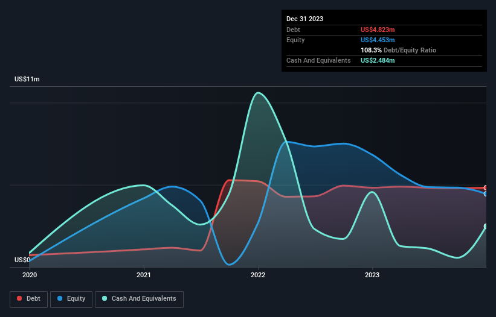The image size is (496, 317).
Task: Click the US$4.453m equity value
Action: pyautogui.click(x=378, y=40)
